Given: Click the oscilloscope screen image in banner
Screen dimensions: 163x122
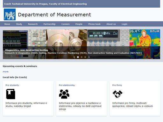Looking at the screenshot, I should tap(15, 39).
